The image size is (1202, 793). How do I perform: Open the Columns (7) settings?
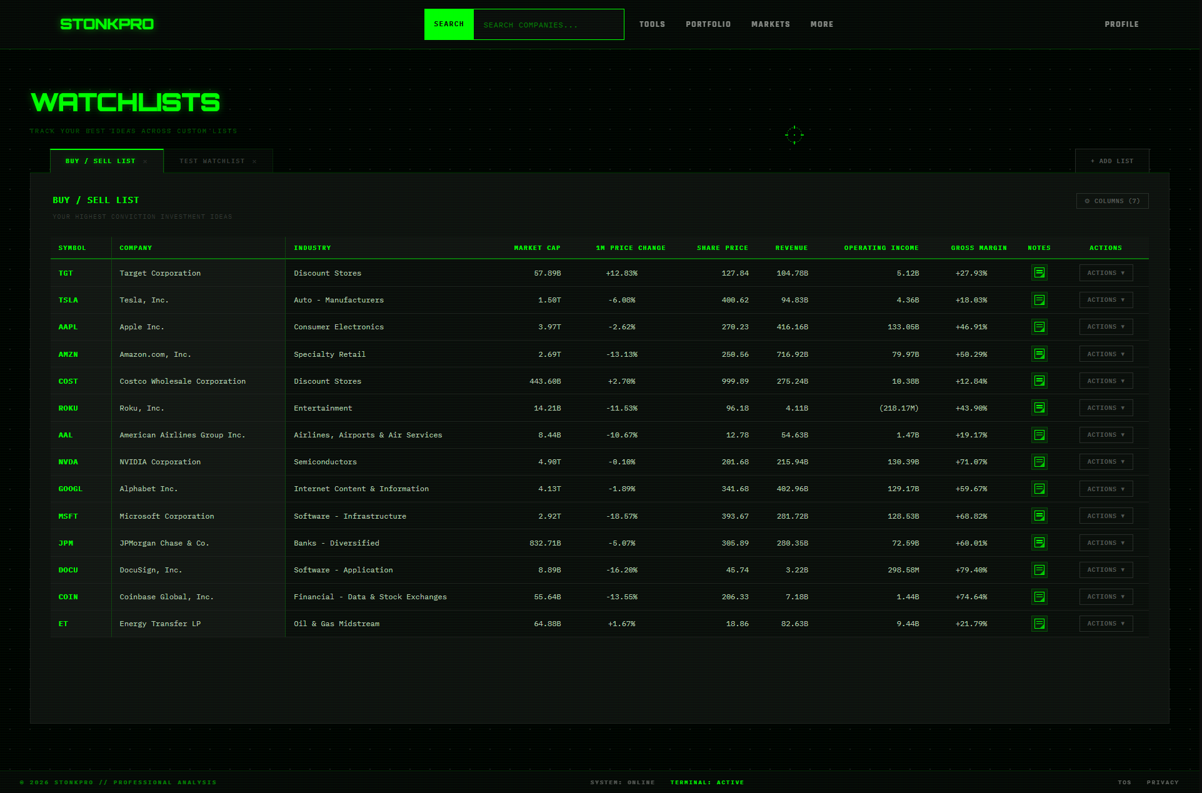(1112, 201)
